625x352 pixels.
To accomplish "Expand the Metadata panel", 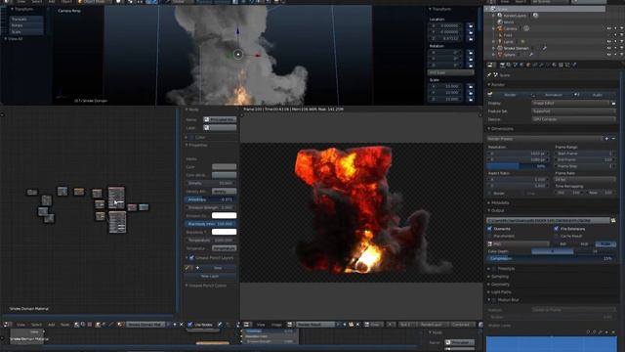I will pos(499,202).
